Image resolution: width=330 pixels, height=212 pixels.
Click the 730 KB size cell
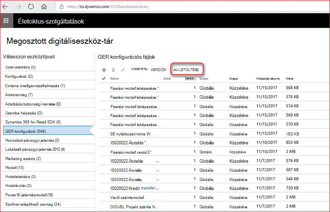(x=292, y=188)
